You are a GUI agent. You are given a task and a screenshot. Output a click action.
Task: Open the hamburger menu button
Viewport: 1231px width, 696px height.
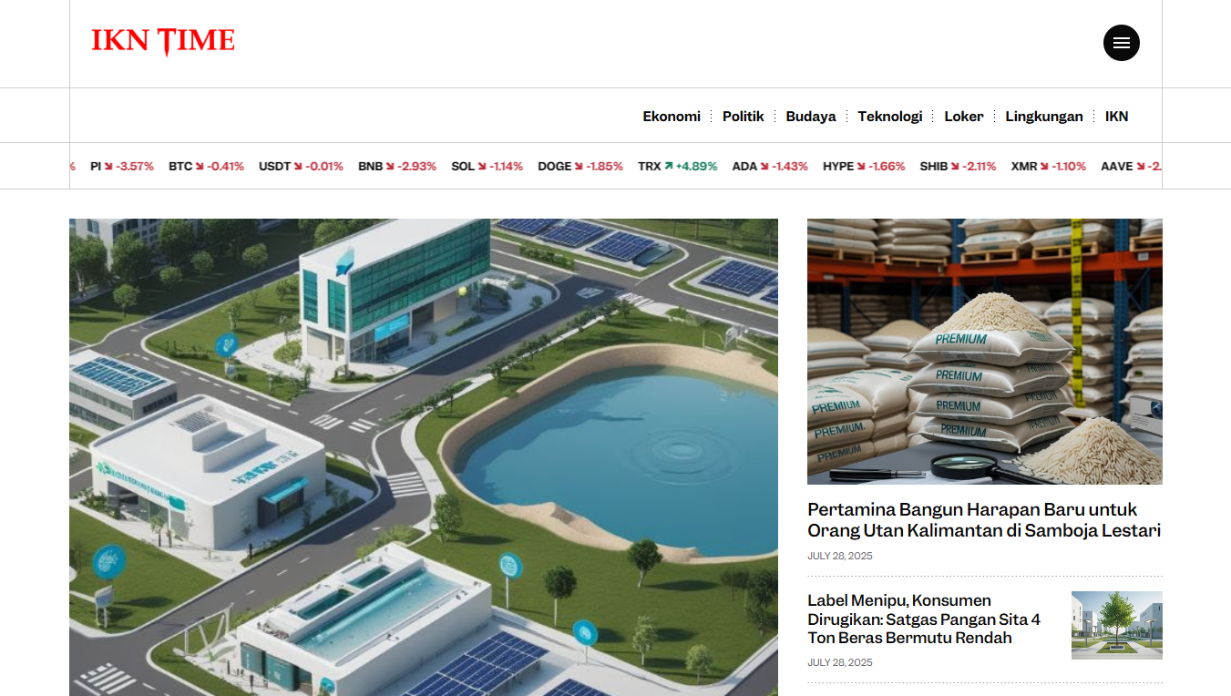tap(1121, 43)
